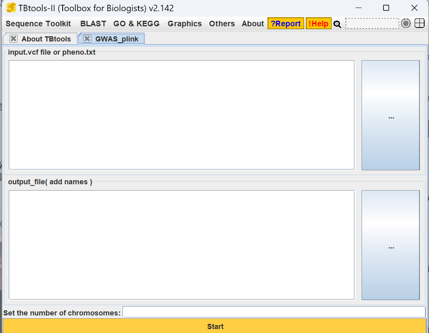Image resolution: width=429 pixels, height=333 pixels.
Task: Maximize the TBtools window
Action: (386, 8)
